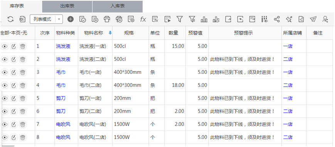Click the 全部-本页-无 selection header
The width and height of the screenshot is (335, 147).
(x=13, y=33)
